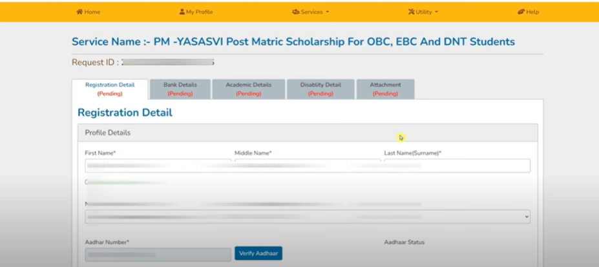Expand the Services dropdown caret
599x267 pixels.
tap(328, 12)
